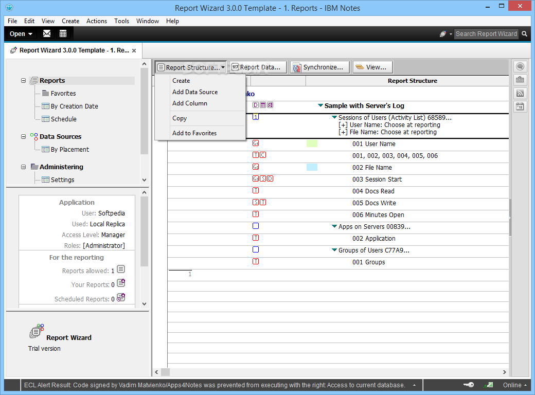Choose Add Column menu entry
The image size is (535, 395).
pos(190,103)
